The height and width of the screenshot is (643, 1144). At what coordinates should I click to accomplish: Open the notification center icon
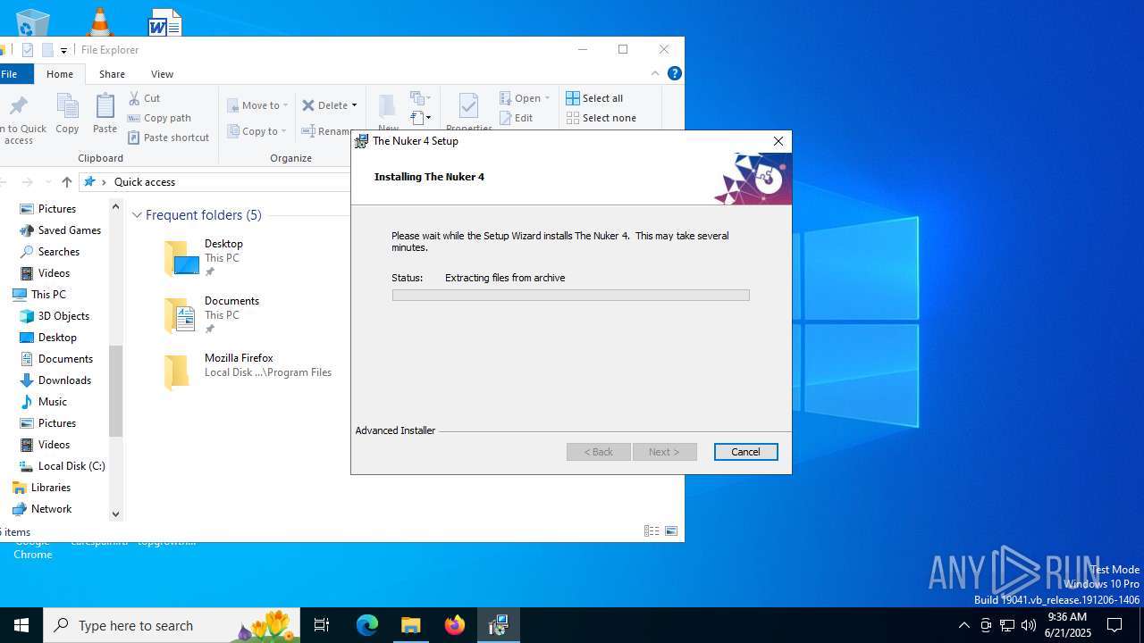tap(1115, 625)
